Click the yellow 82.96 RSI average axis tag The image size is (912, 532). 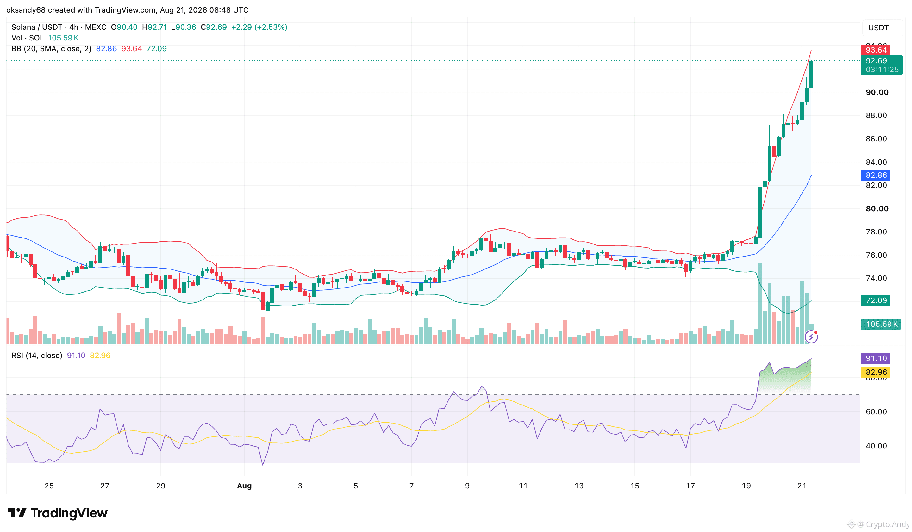pos(876,372)
